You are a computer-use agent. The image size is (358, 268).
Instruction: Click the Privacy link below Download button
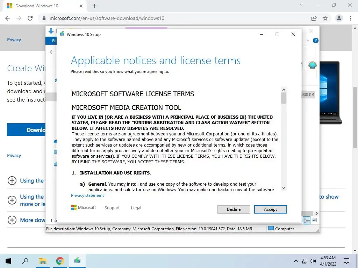point(14,155)
